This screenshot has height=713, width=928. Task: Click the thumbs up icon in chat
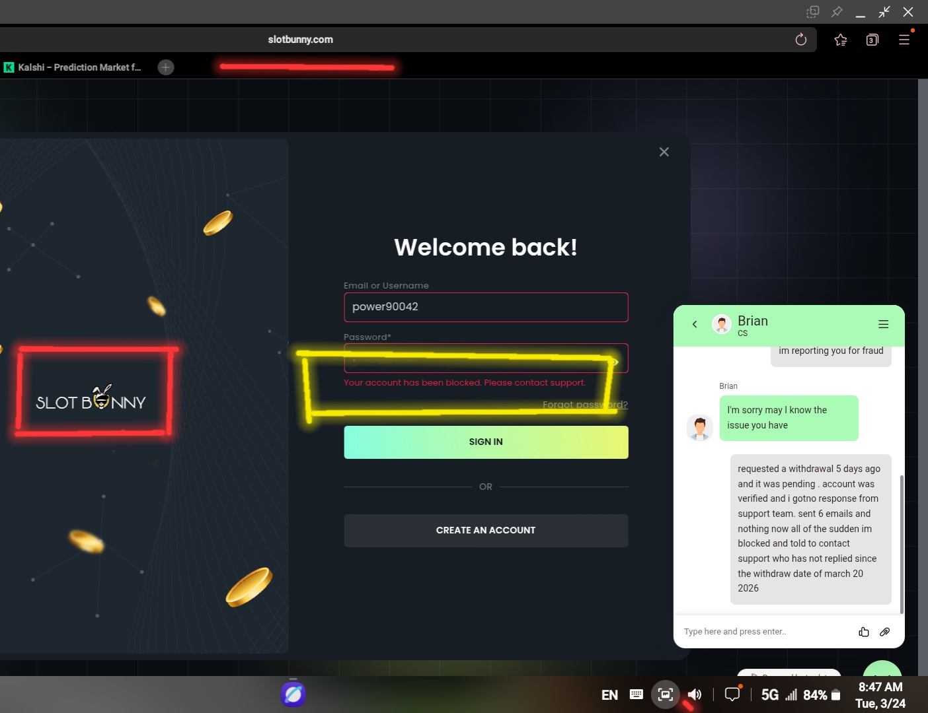click(863, 632)
